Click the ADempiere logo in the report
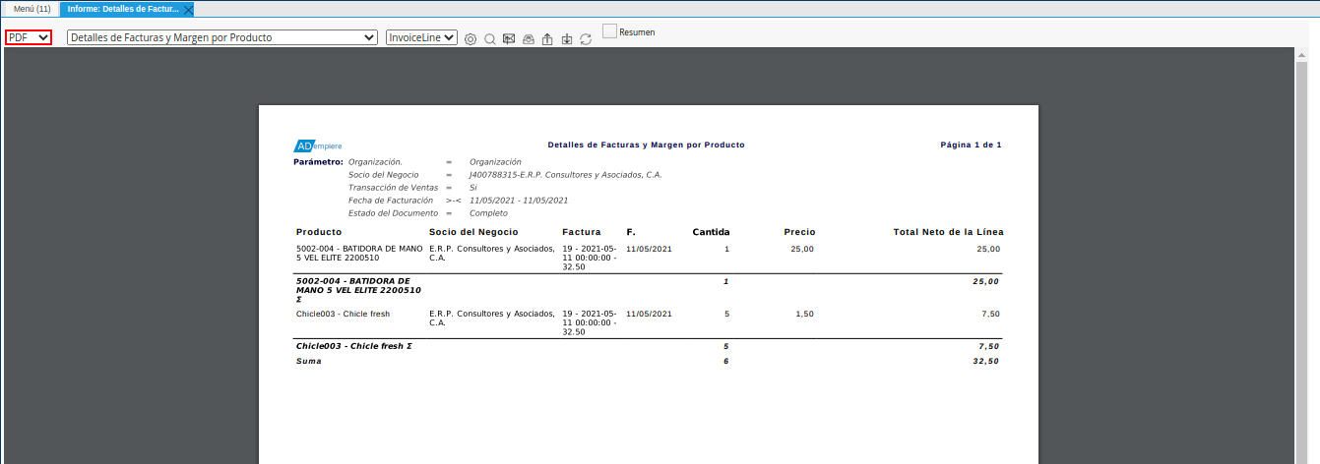The width and height of the screenshot is (1320, 464). point(318,145)
